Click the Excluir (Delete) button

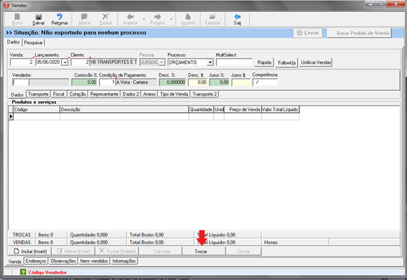[117, 251]
